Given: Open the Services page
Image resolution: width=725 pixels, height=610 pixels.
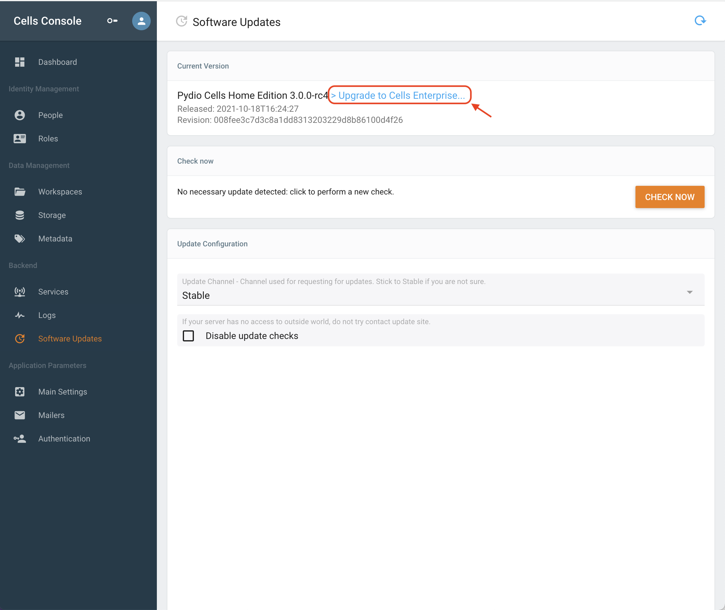Looking at the screenshot, I should click(x=53, y=292).
